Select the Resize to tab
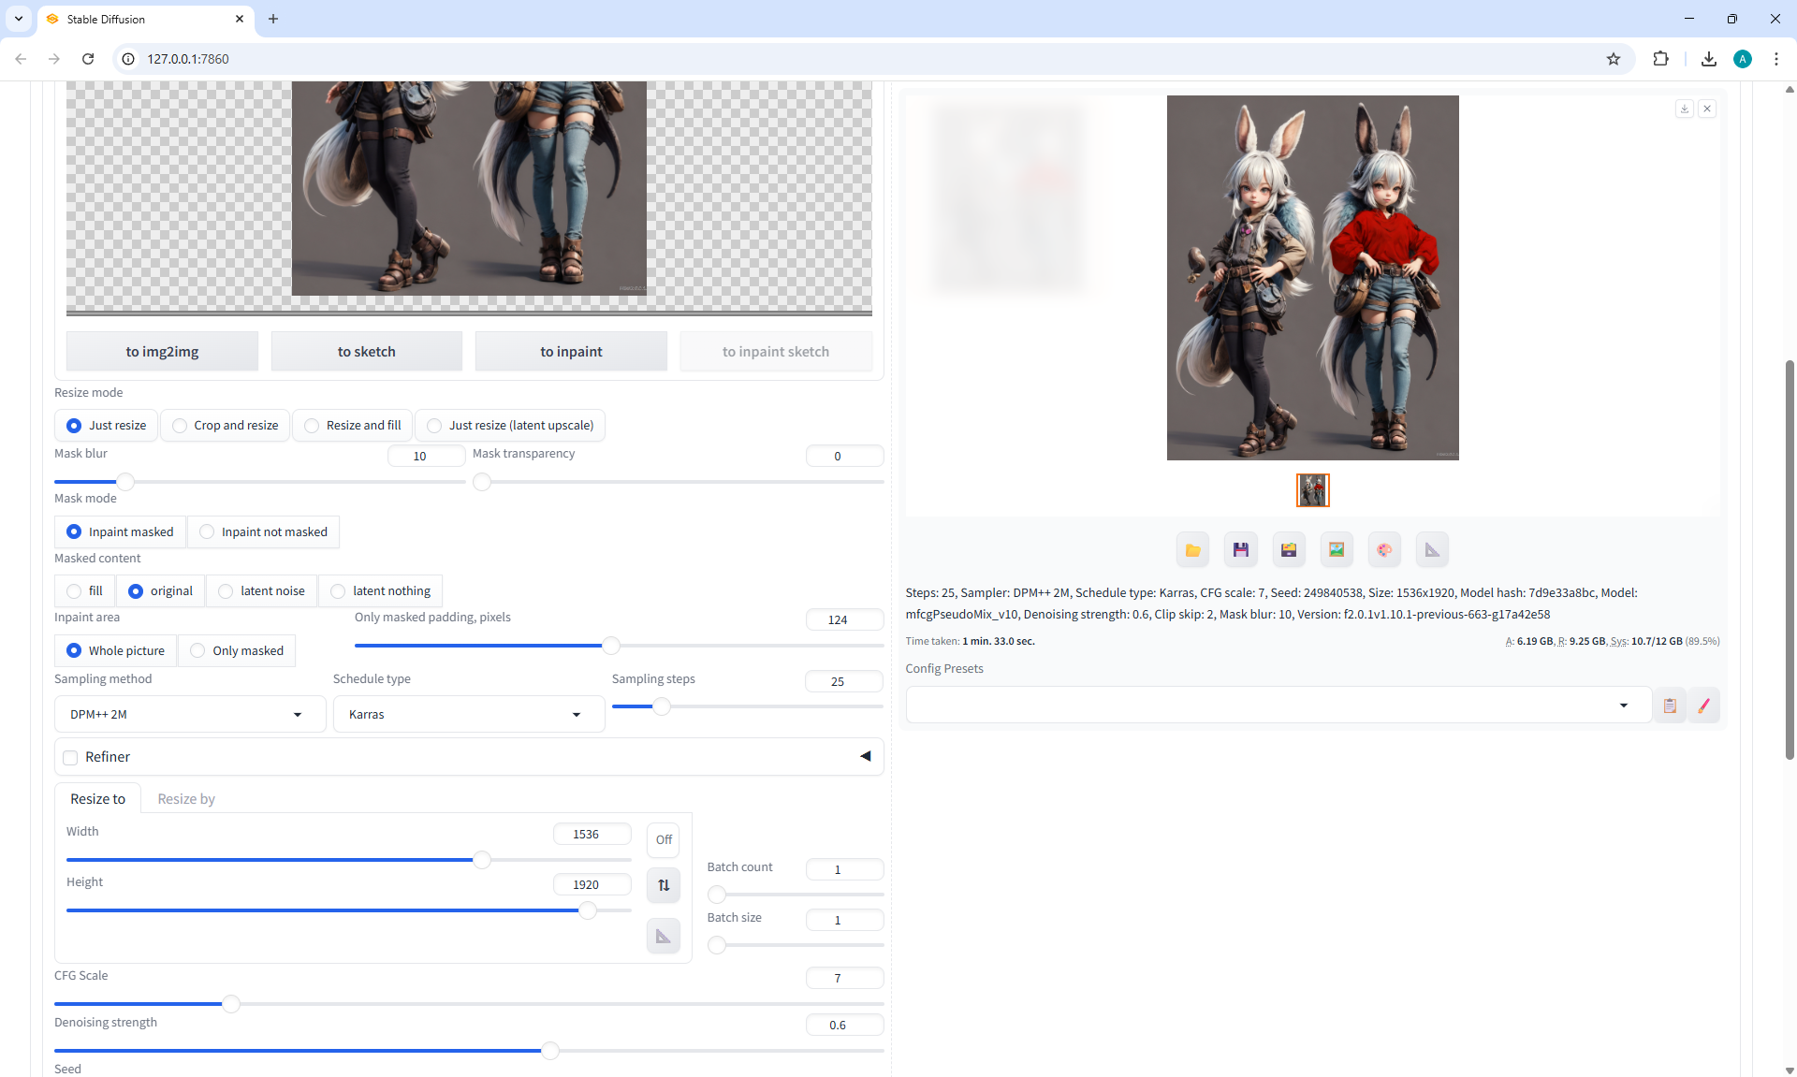 click(x=97, y=799)
